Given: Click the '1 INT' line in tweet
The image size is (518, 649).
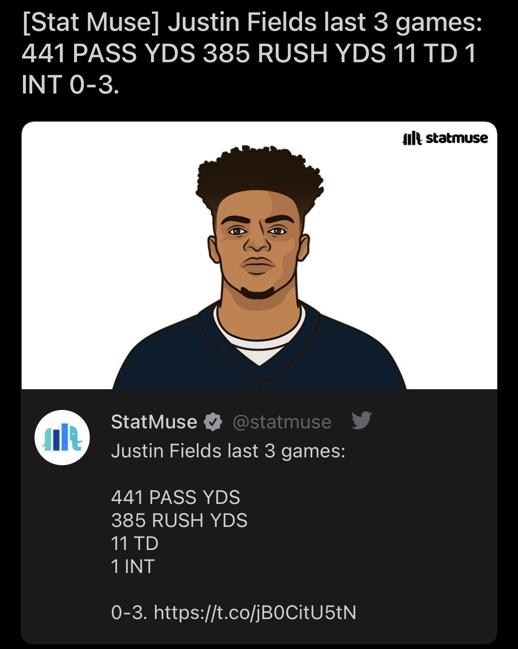Looking at the screenshot, I should pos(133,567).
